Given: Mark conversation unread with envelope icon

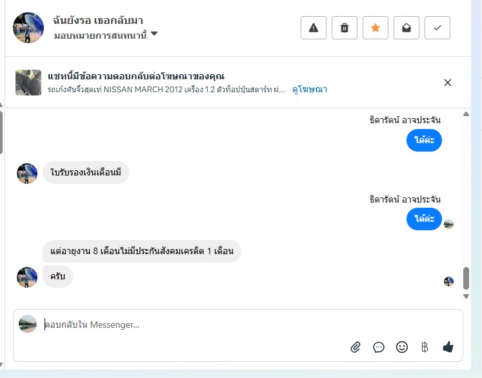Looking at the screenshot, I should (407, 28).
